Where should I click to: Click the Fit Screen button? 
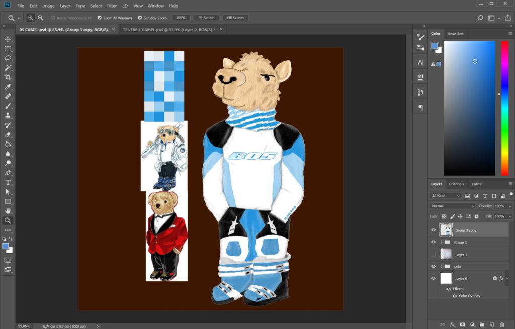[206, 18]
